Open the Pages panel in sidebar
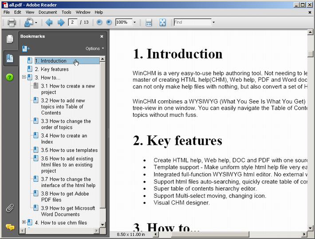 (x=10, y=39)
